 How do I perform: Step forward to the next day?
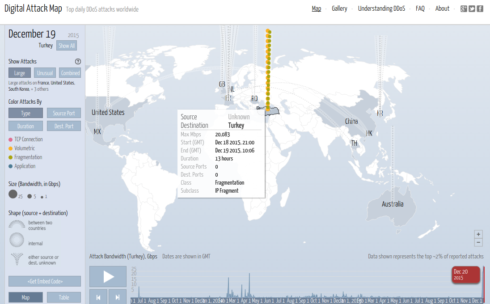point(118,297)
